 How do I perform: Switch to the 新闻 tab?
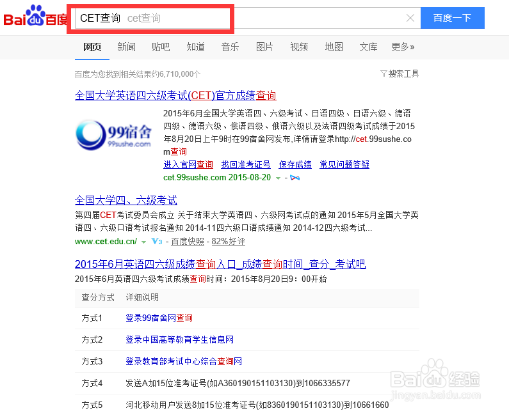click(126, 47)
